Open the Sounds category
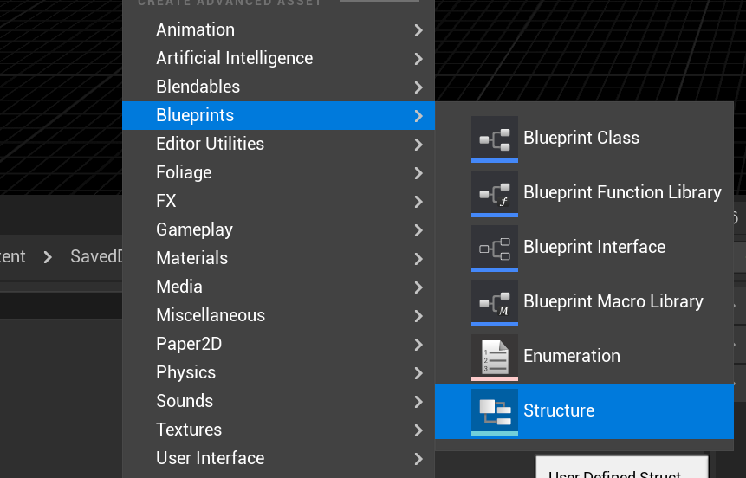The image size is (746, 478). 278,400
